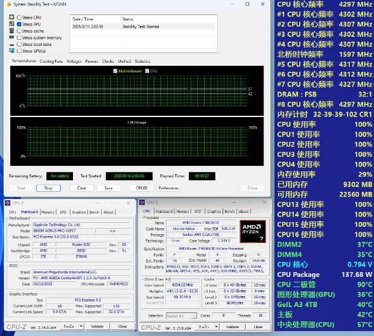
Task: Enable the Stress local disks checkbox
Action: (19, 44)
